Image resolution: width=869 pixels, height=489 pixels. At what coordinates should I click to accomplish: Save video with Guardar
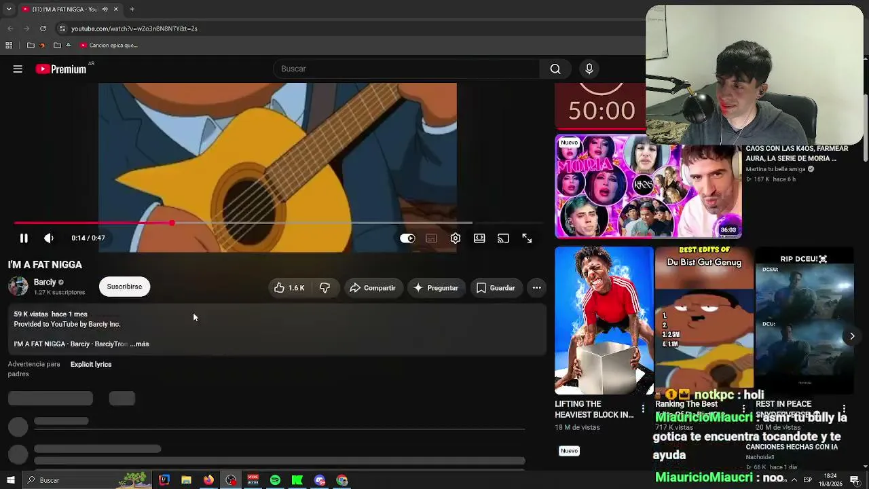coord(496,288)
